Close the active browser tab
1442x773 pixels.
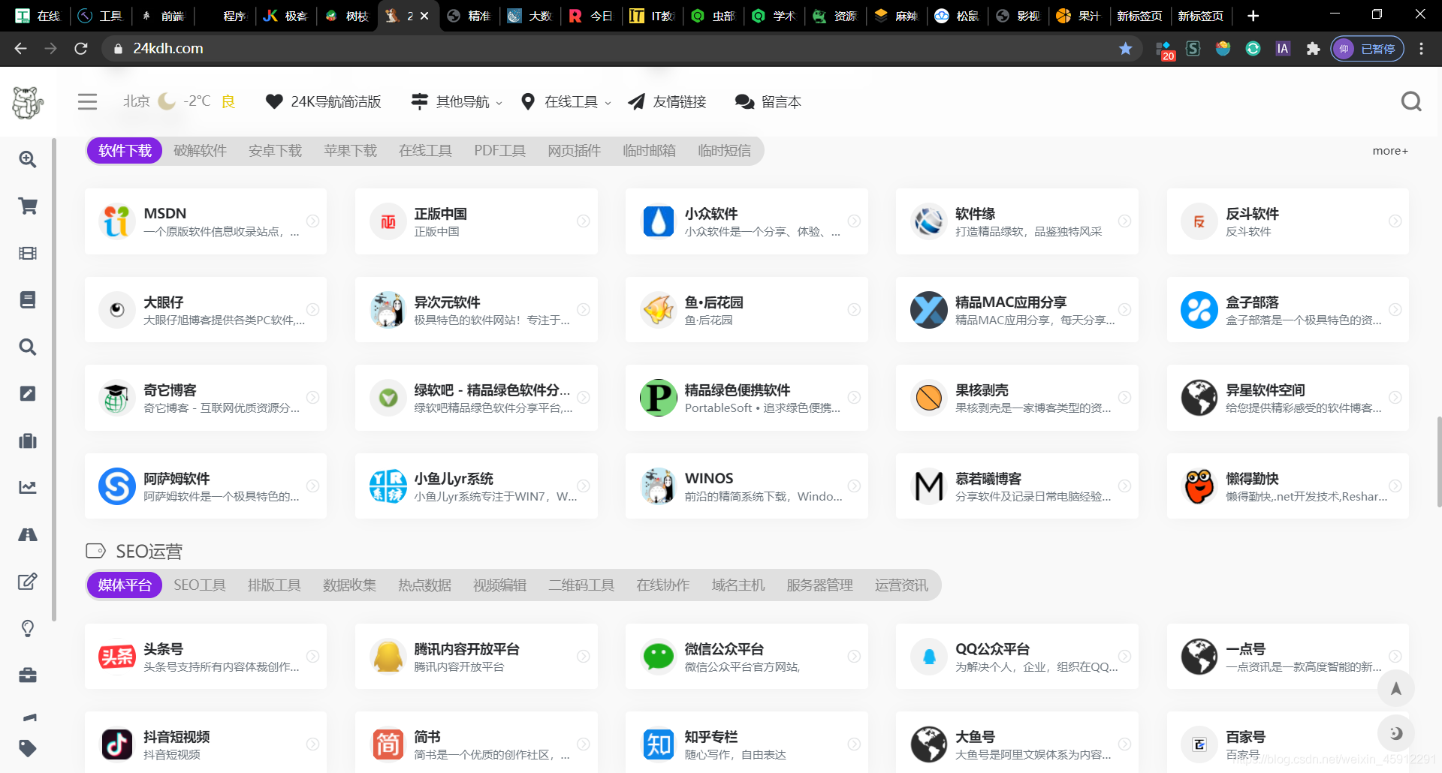coord(424,16)
